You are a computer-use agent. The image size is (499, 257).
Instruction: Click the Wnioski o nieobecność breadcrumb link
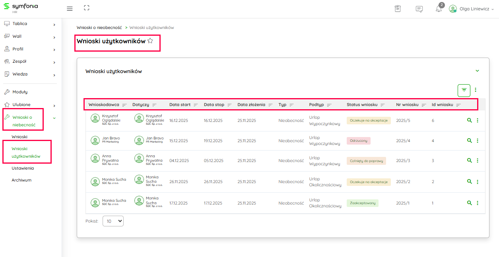click(99, 28)
